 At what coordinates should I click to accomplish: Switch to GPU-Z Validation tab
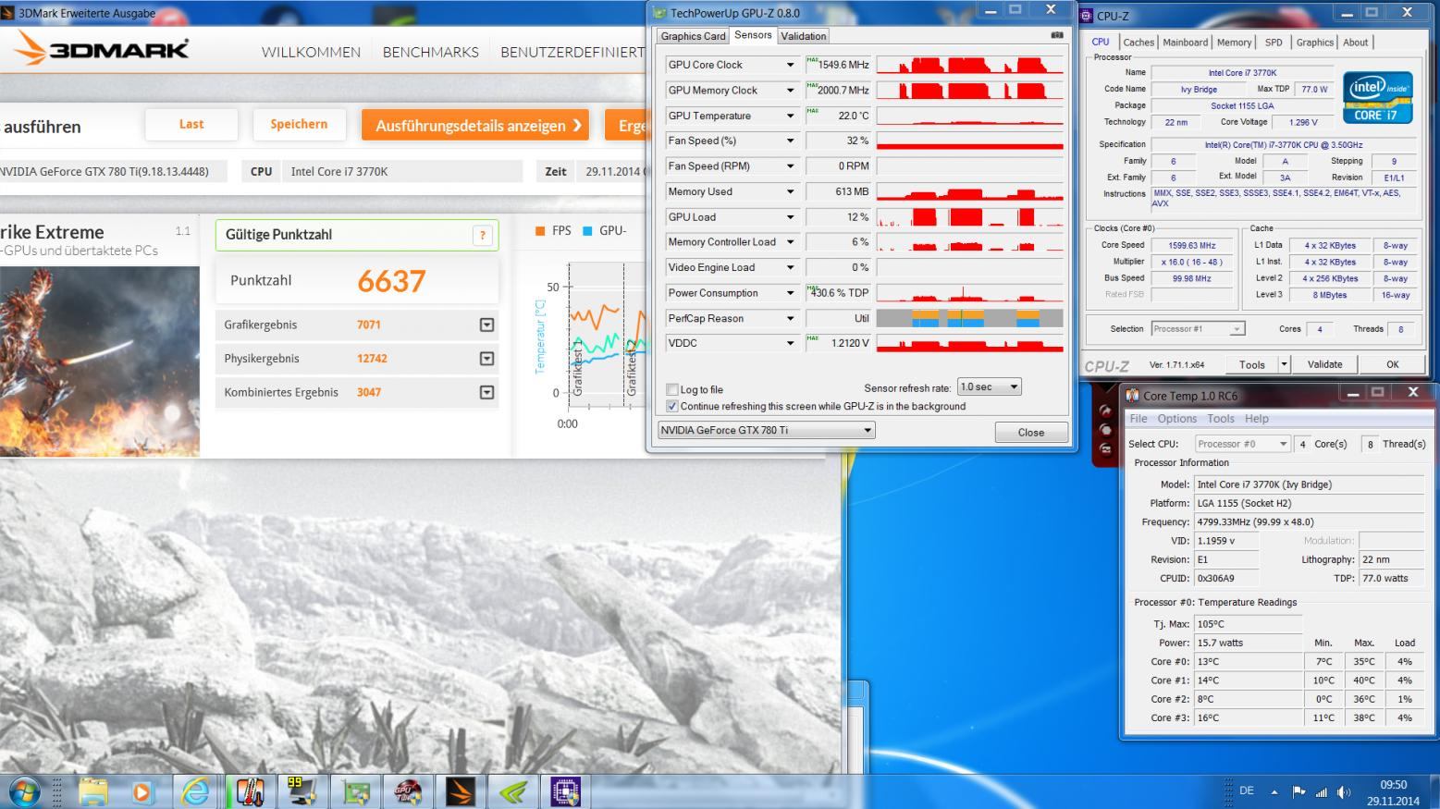pos(803,36)
